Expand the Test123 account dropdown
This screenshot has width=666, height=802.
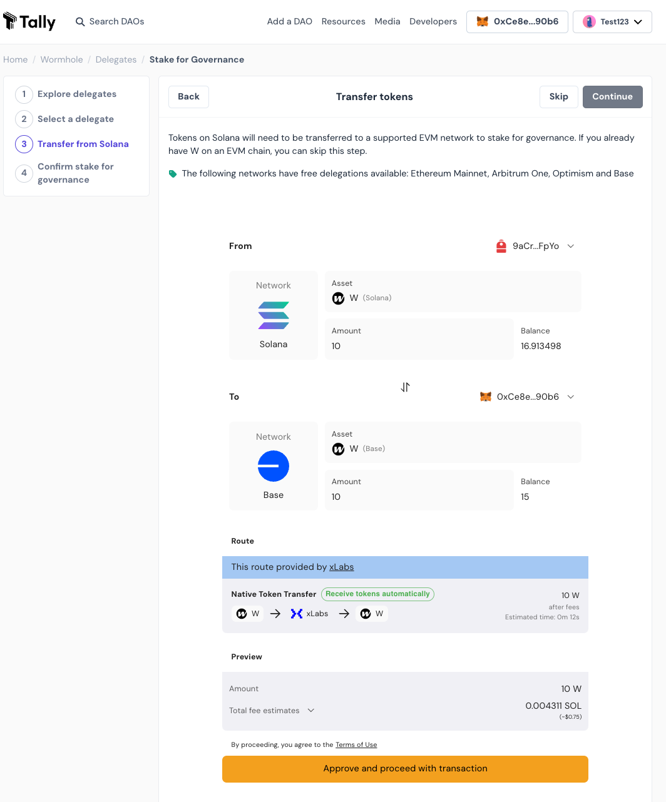(638, 22)
